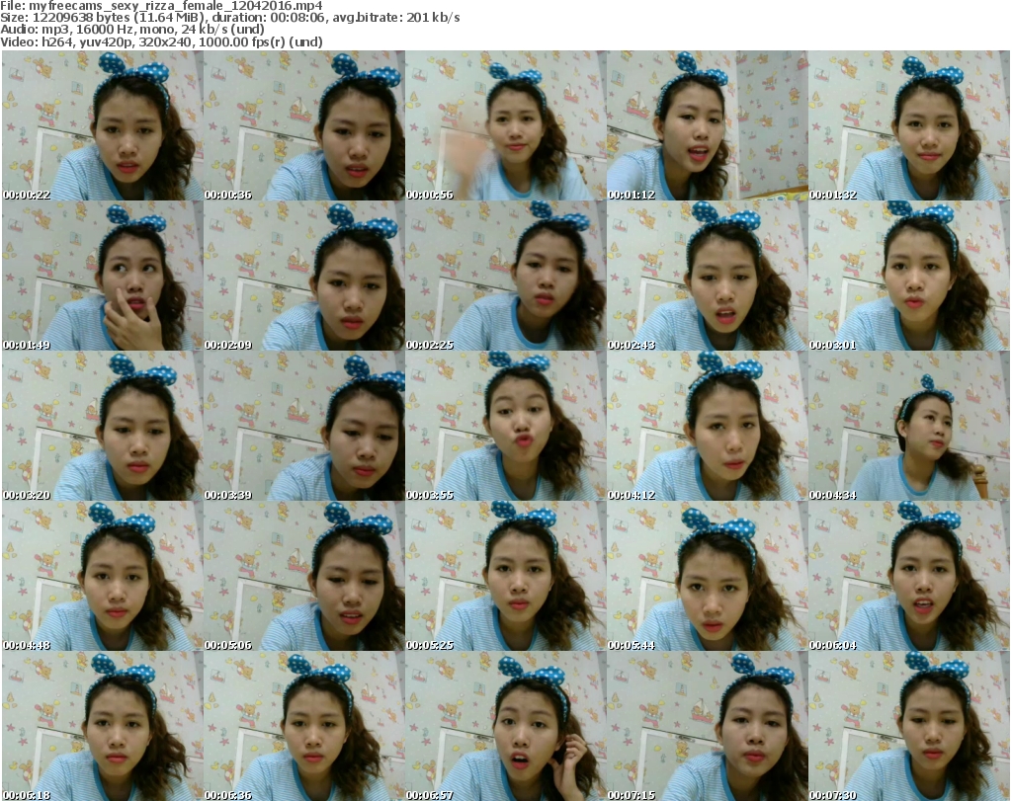This screenshot has width=1012, height=801.
Task: Click the 'Audio: mp3, 16000 Hz' info line
Action: coord(132,30)
